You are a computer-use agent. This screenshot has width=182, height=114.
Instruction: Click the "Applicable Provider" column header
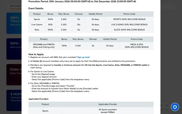pyautogui.click(x=108, y=104)
